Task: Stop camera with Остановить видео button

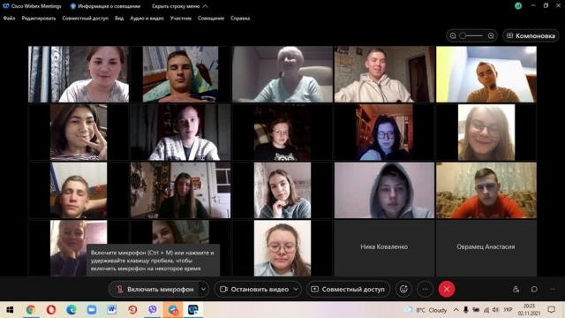Action: point(254,289)
